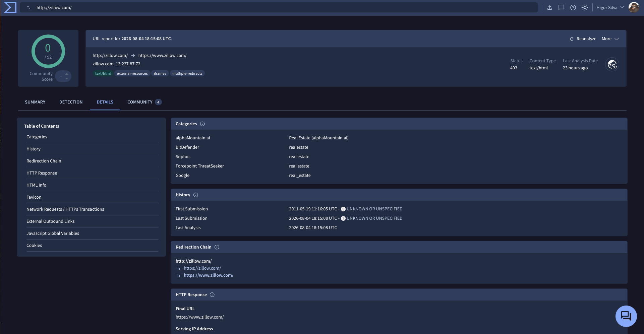Viewport: 644px width, 334px height.
Task: Click the Serving IP Address label
Action: tap(194, 329)
